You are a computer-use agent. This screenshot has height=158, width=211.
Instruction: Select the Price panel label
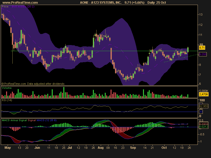click(x=5, y=6)
